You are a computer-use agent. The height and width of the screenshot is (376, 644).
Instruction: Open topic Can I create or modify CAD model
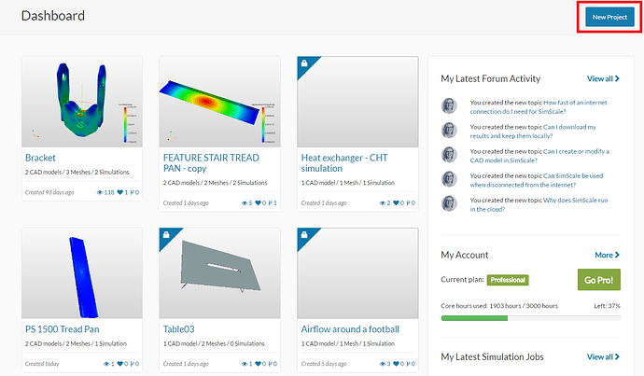[x=539, y=156]
